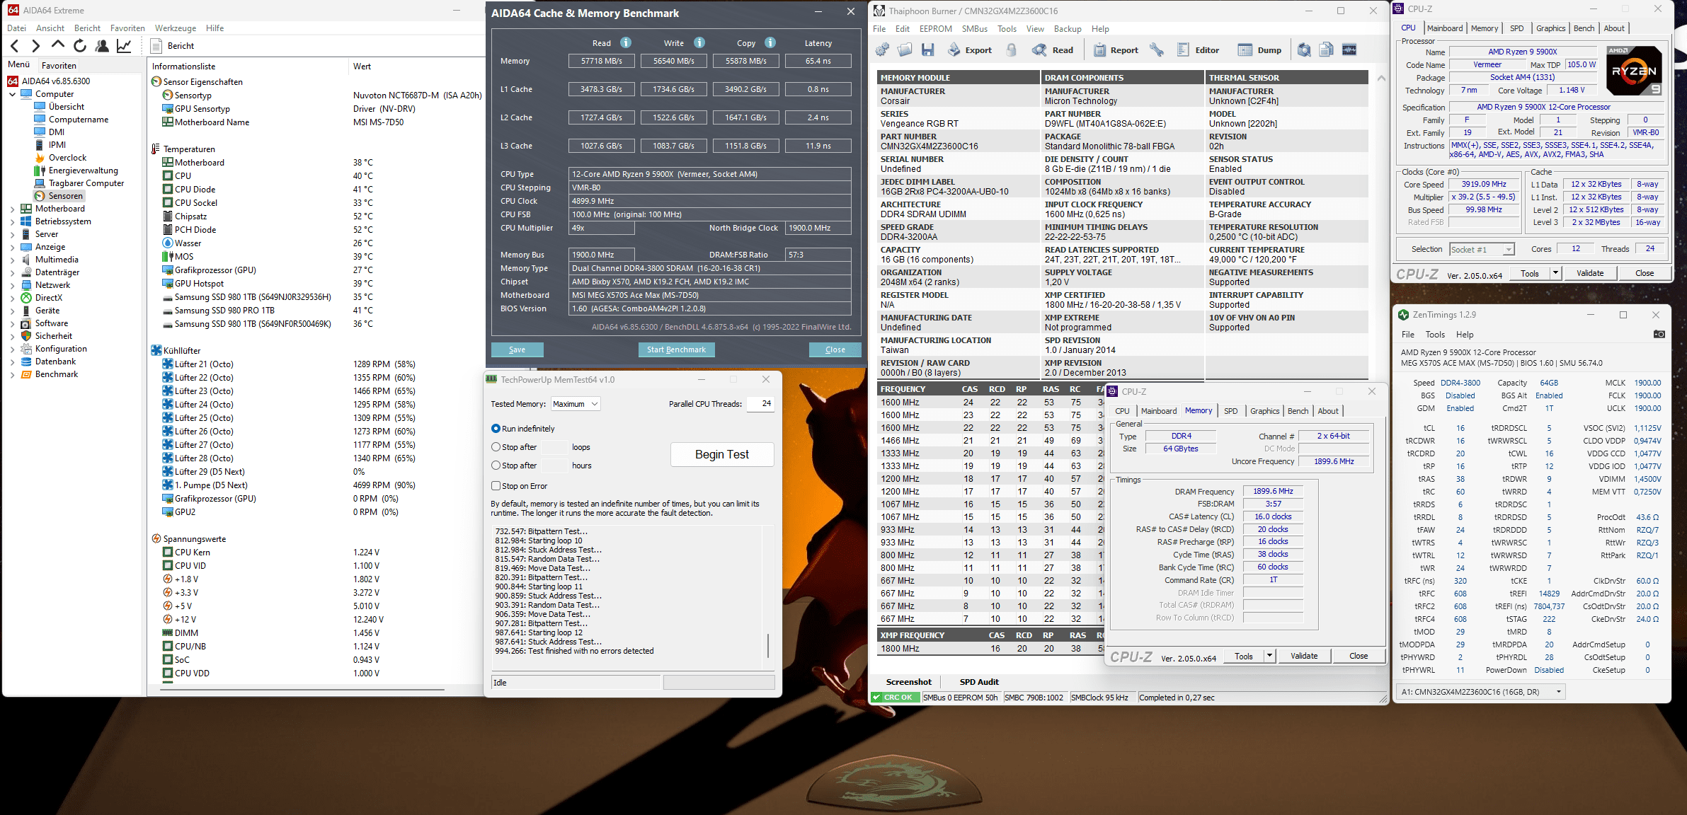
Task: Expand the Betriebssystem tree node
Action: coord(12,221)
